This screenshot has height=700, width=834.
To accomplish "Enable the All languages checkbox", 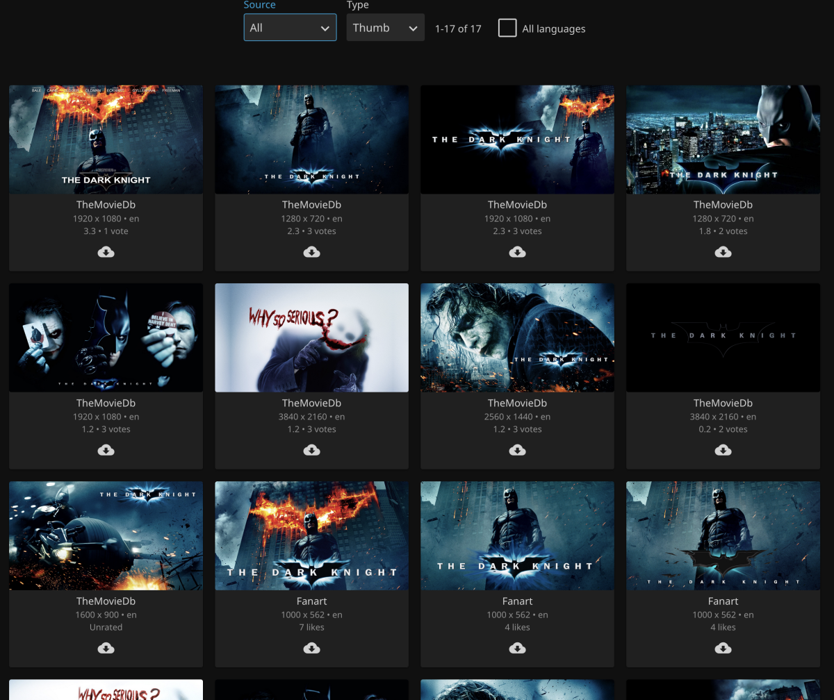I will pyautogui.click(x=507, y=28).
